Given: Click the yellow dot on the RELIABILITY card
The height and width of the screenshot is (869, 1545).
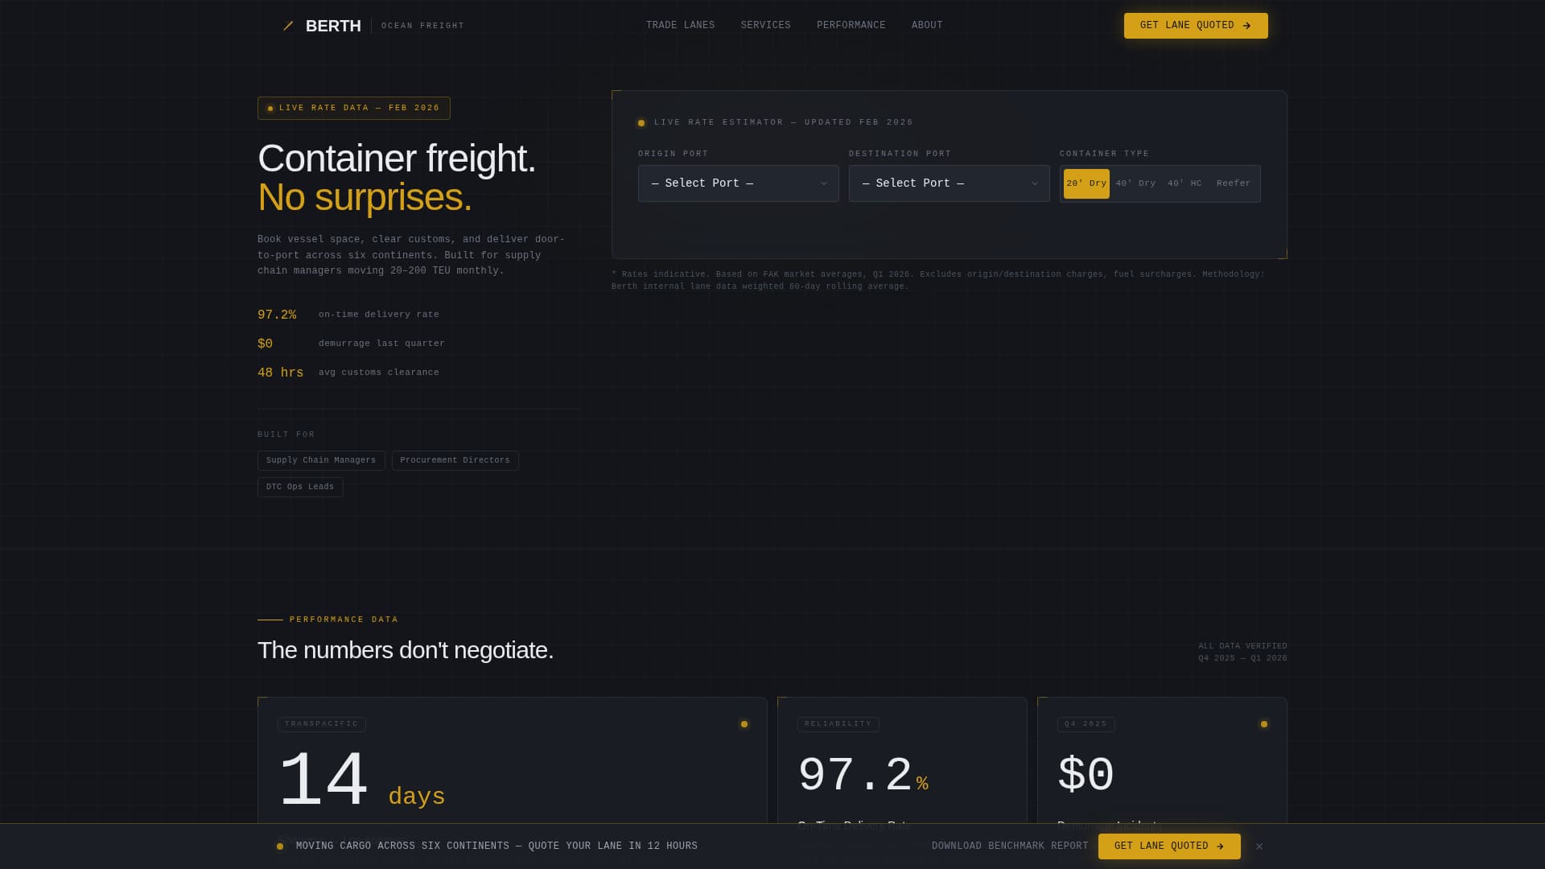Looking at the screenshot, I should tap(1004, 723).
